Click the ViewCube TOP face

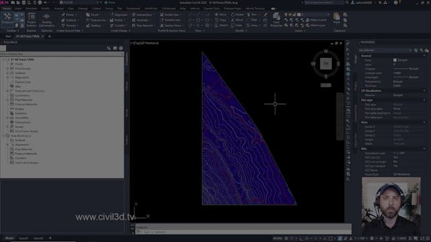point(326,64)
